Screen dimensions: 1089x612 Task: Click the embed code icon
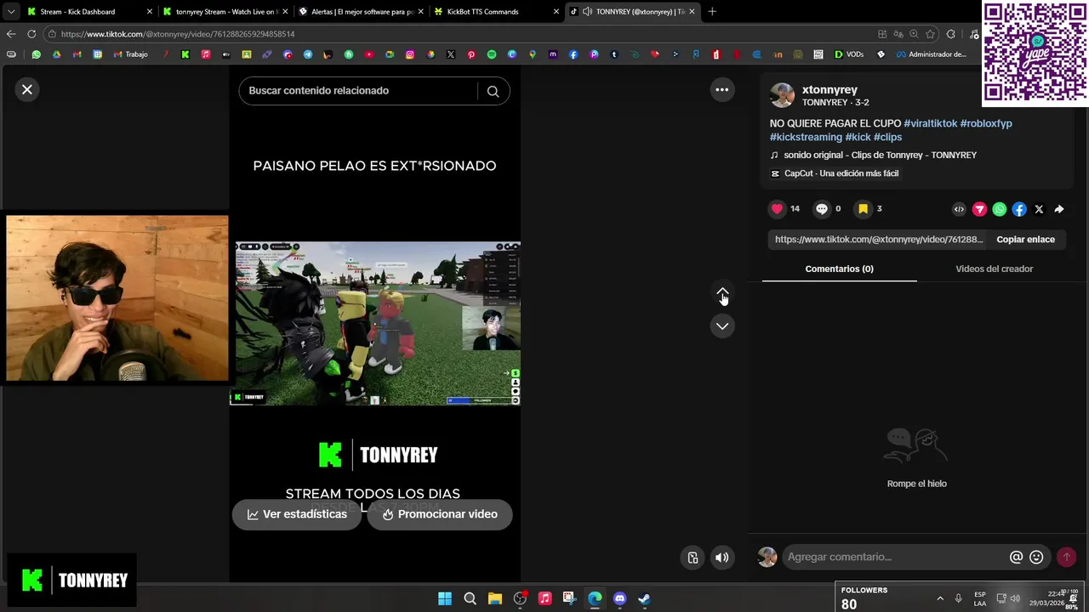pos(959,209)
